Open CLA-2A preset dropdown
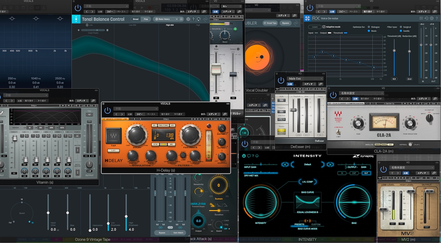The height and width of the screenshot is (243, 441). 362,93
